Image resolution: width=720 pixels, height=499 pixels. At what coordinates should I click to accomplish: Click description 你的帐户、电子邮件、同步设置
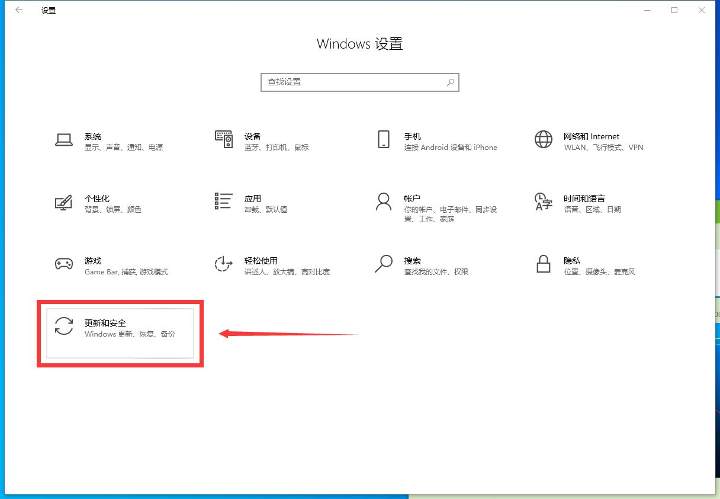pos(451,215)
